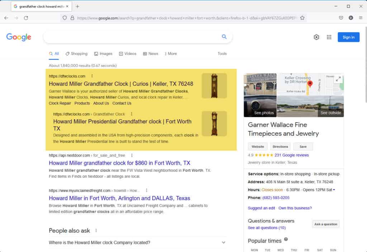Bookmark this page with the star icon

click(x=302, y=18)
